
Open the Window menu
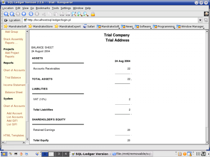[78, 8]
